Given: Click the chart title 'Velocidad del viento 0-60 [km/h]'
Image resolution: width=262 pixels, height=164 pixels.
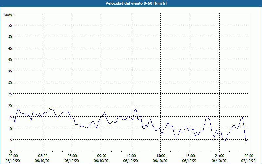Looking at the screenshot, I should pyautogui.click(x=136, y=3).
